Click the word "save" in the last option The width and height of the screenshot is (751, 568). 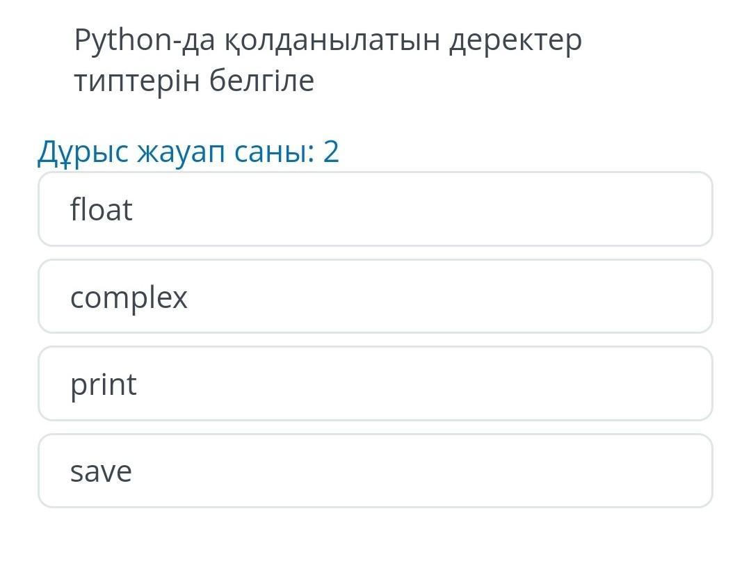(x=101, y=471)
